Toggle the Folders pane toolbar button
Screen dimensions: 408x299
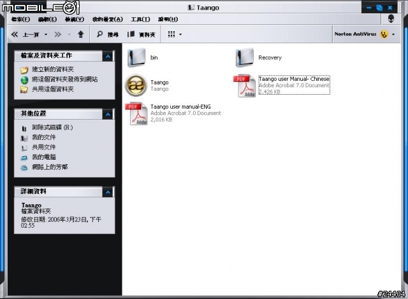(131, 34)
